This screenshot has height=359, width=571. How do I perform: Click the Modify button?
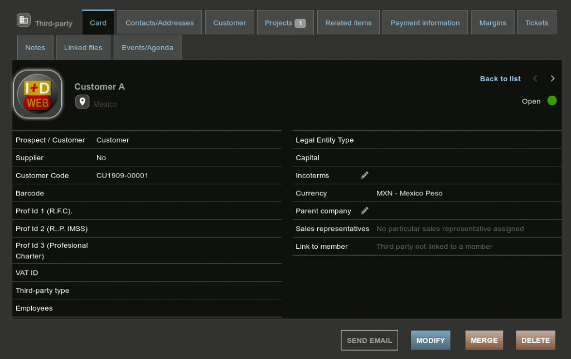430,341
